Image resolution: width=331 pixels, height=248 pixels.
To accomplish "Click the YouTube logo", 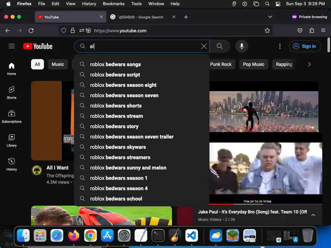I will [38, 46].
